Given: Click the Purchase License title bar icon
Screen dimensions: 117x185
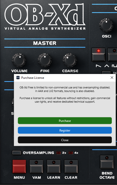Looking at the screenshot, I should coord(18,78).
